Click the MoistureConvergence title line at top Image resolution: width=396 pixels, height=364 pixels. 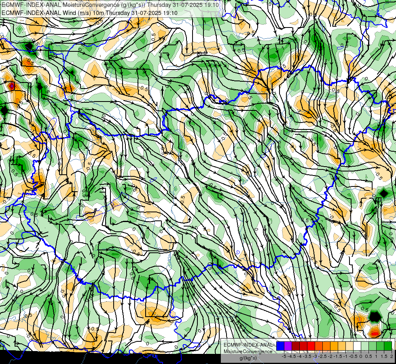pos(110,5)
